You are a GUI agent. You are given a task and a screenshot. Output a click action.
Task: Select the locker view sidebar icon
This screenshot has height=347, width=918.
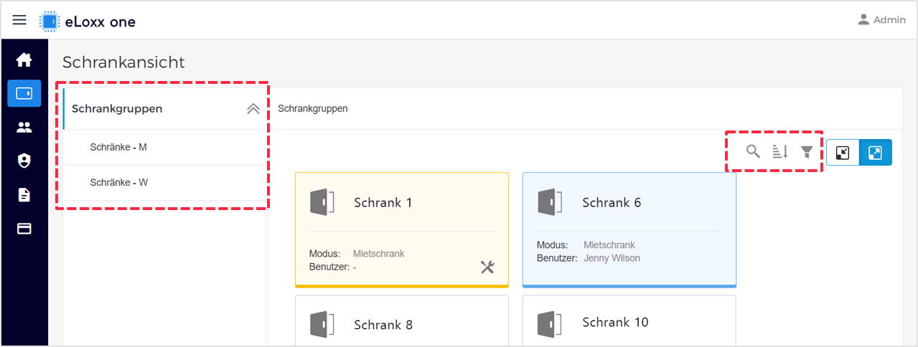click(24, 93)
